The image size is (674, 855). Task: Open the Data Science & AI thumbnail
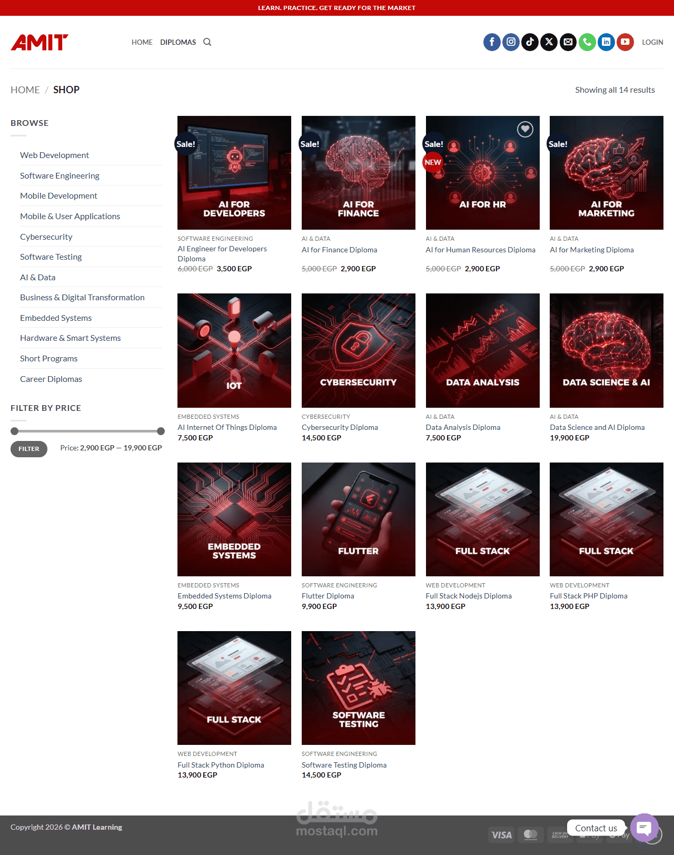607,350
